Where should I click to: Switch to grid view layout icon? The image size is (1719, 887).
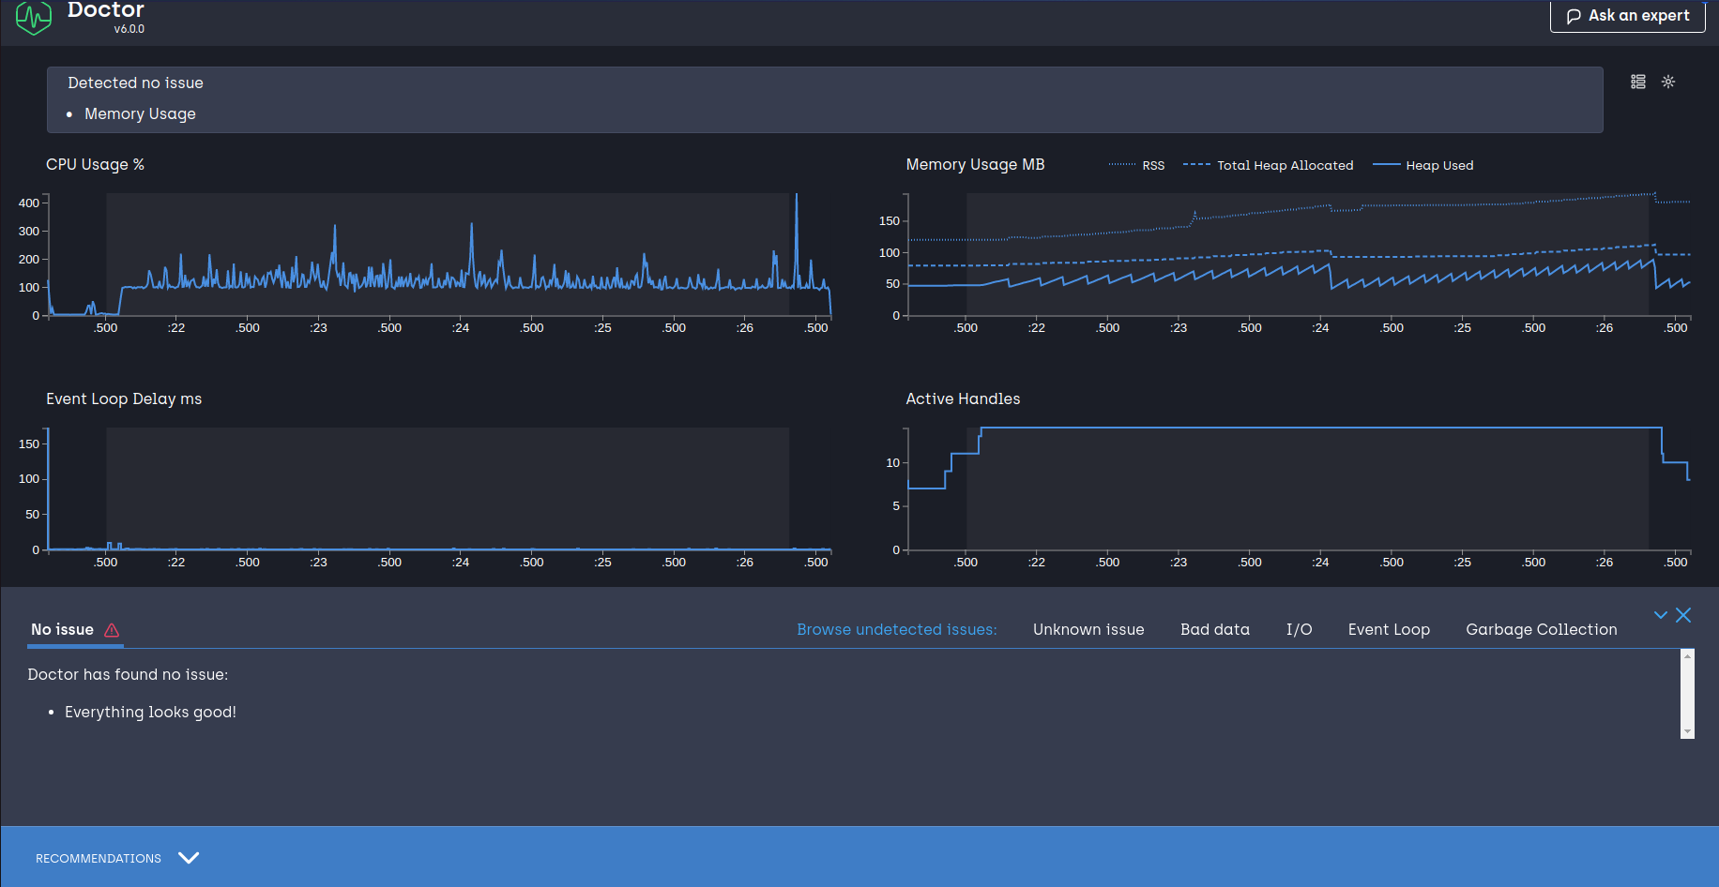pos(1638,82)
